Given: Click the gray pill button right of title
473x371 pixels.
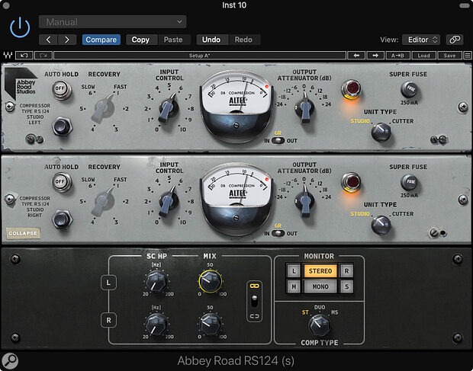Looking at the screenshot, I should coord(463,5).
